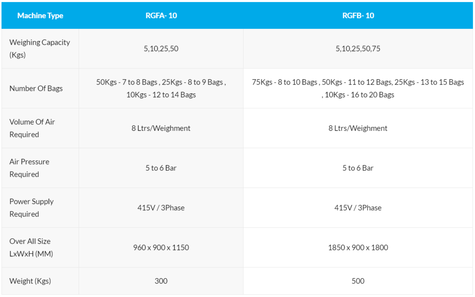Click the Weighing Capacity (Kgs) row label
Image resolution: width=475 pixels, height=297 pixels.
pyautogui.click(x=39, y=48)
